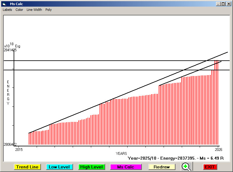The image size is (233, 172).
Task: Click the Ms Calc title bar app icon
Action: tap(4, 4)
